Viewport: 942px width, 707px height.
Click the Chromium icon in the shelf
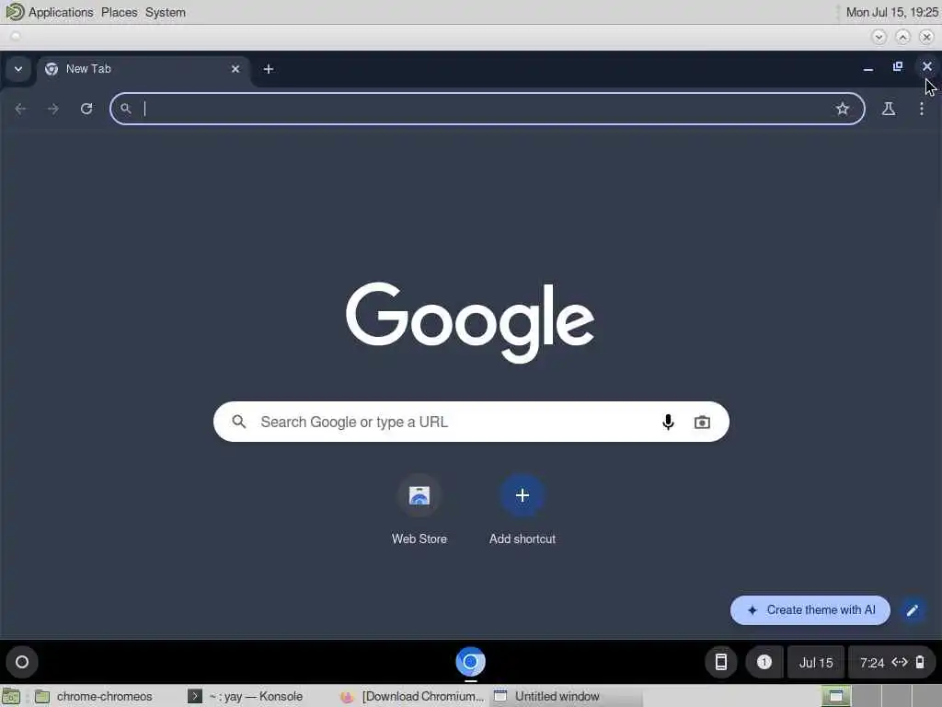tap(470, 662)
